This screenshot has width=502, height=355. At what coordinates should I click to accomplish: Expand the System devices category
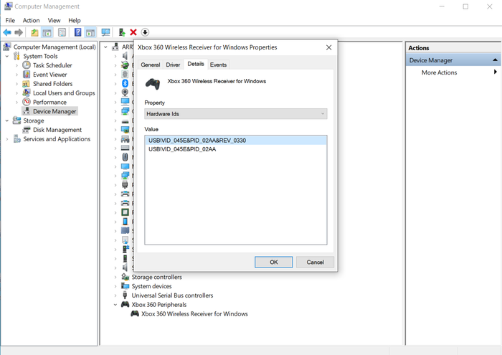point(115,286)
